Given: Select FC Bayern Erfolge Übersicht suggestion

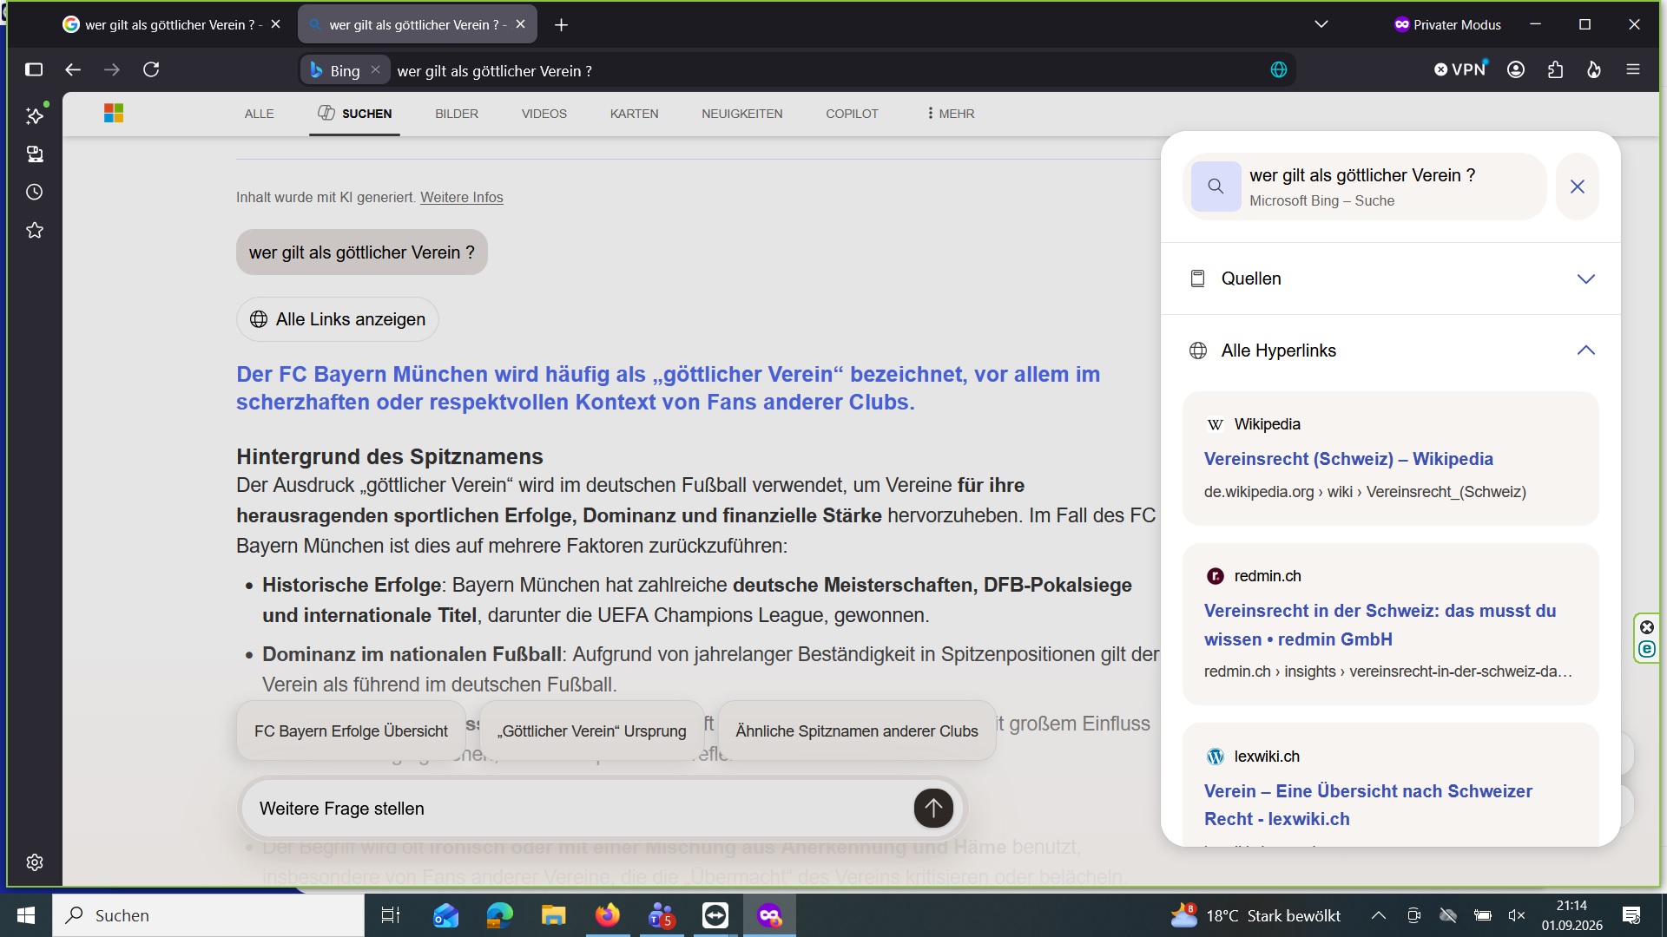Looking at the screenshot, I should pos(351,731).
